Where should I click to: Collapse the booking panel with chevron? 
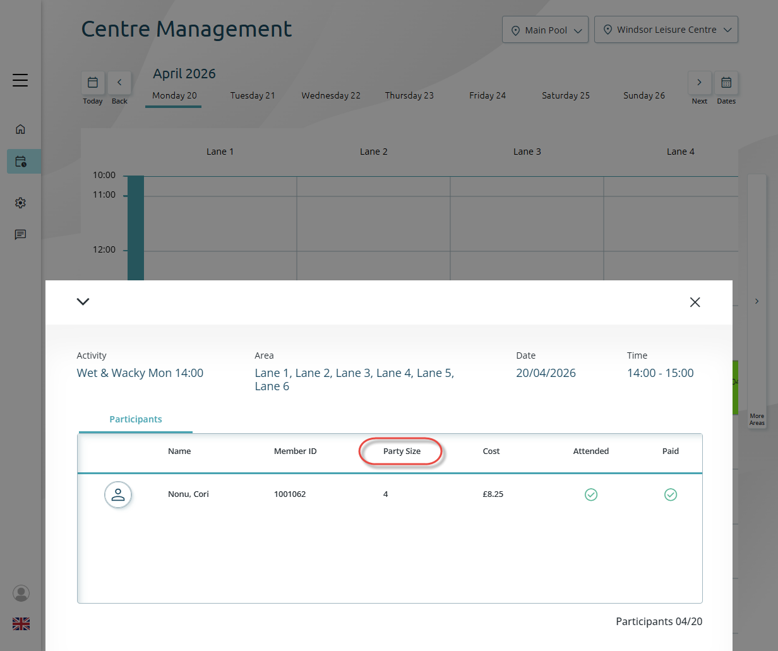coord(83,302)
